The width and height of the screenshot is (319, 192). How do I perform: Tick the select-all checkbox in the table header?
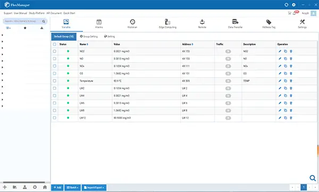55,44
